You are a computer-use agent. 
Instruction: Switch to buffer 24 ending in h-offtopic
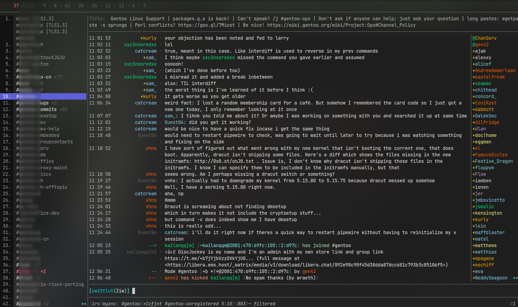43,187
